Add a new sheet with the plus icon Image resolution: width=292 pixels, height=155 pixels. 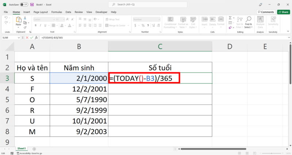(34, 149)
